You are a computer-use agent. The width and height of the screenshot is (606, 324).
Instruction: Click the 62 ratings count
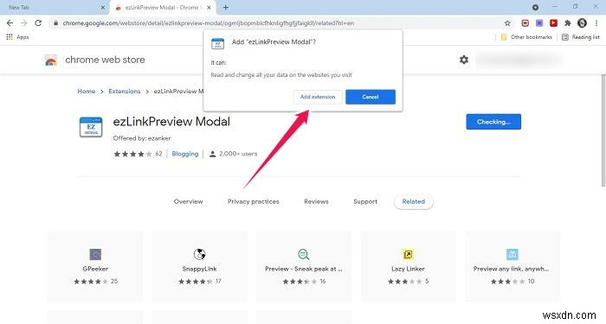point(158,154)
